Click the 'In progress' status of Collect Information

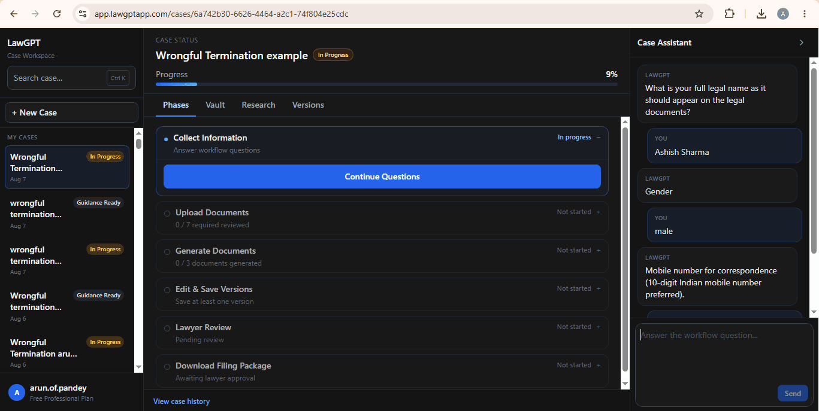(x=575, y=137)
